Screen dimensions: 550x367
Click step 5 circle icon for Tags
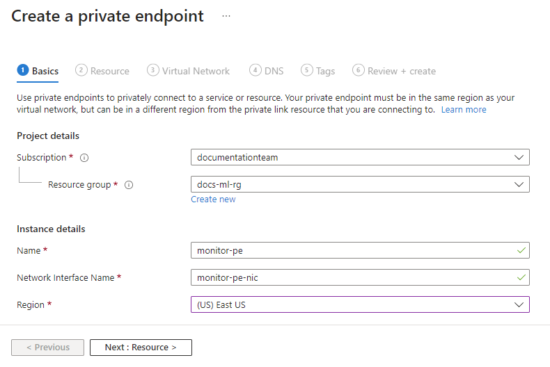(307, 70)
